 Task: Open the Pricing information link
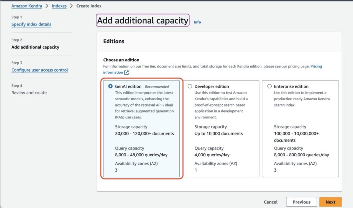(316, 66)
